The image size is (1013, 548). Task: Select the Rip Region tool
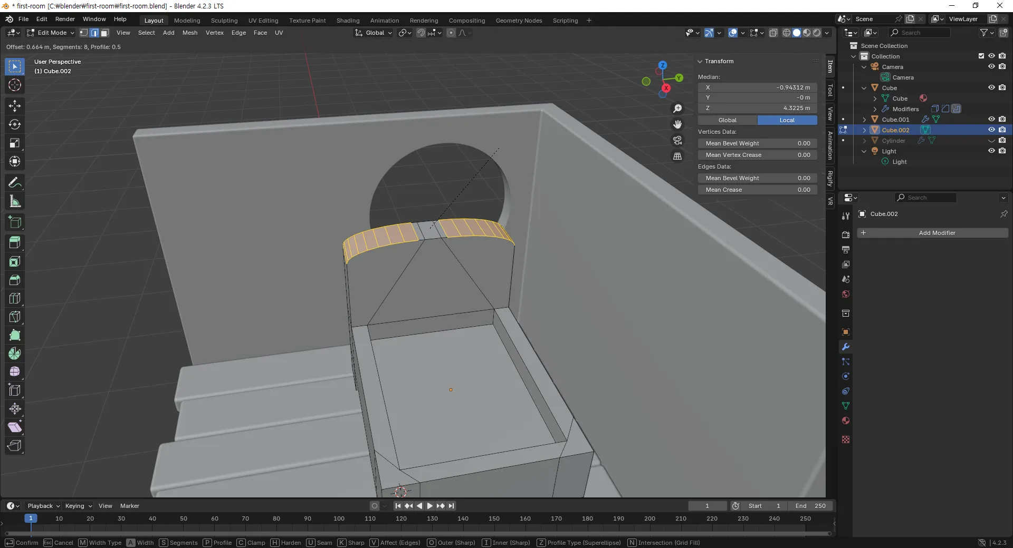(15, 446)
